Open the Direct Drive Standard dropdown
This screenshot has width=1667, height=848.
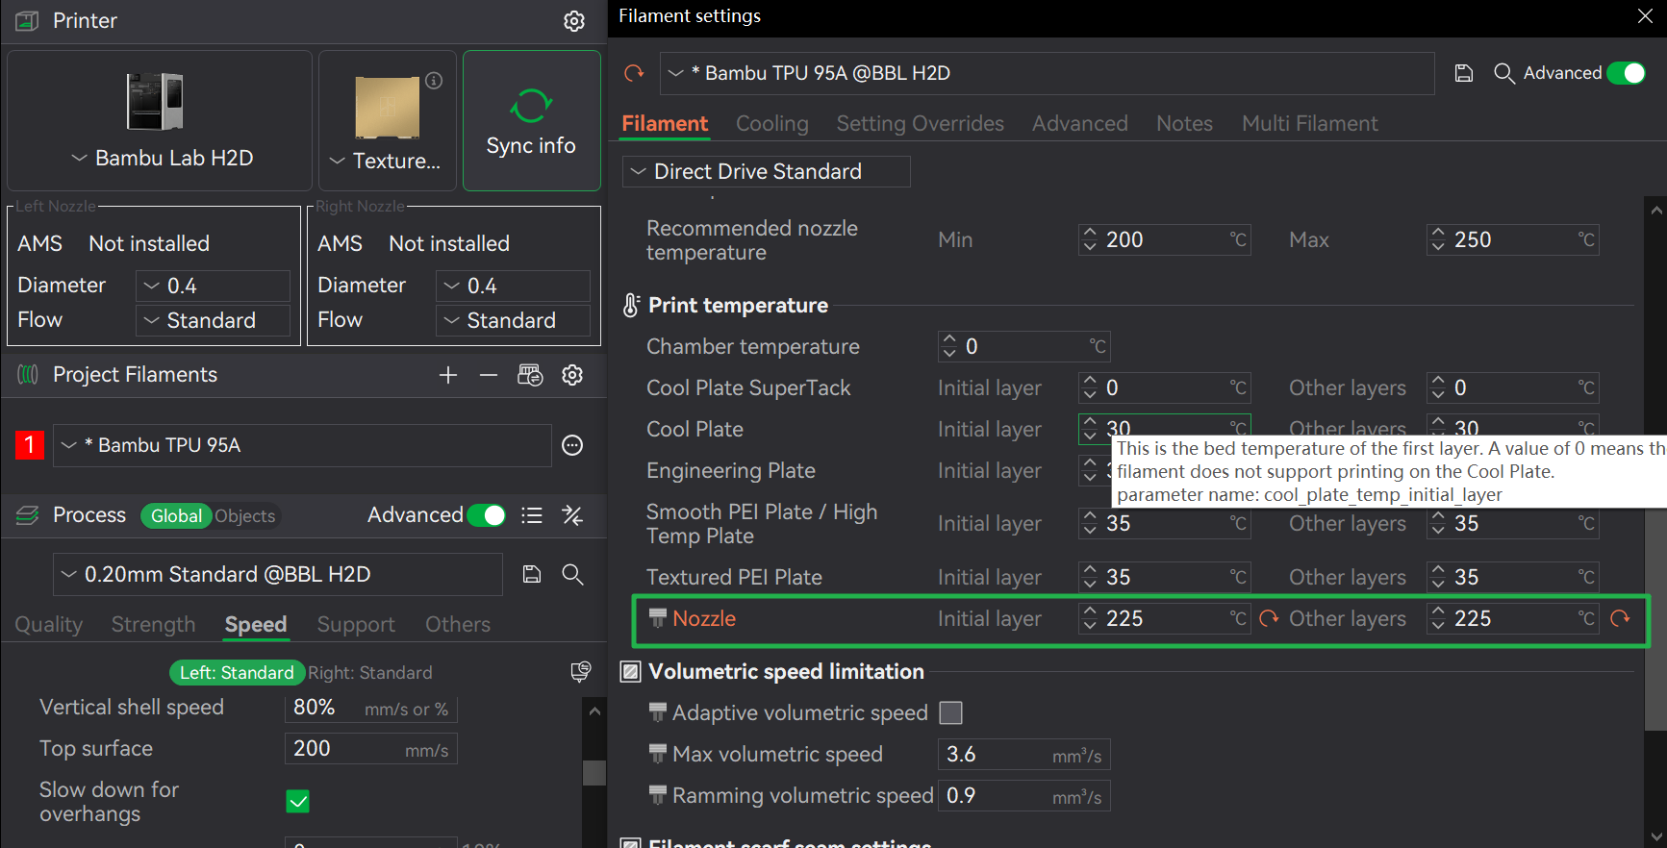(767, 171)
